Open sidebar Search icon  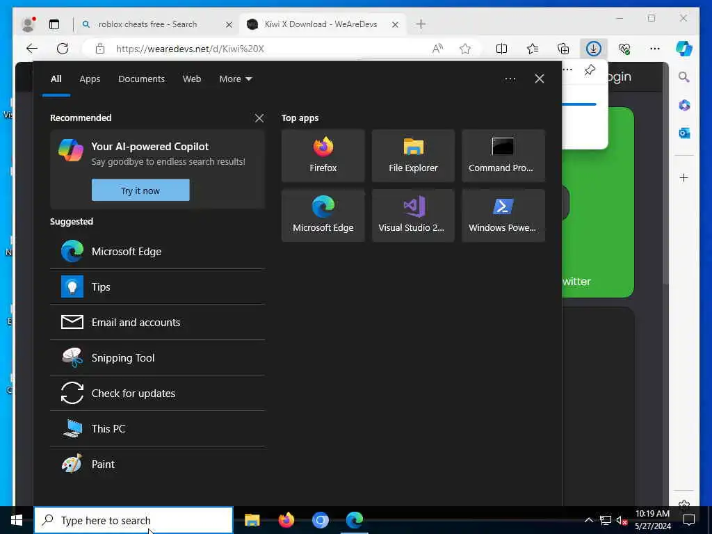684,76
